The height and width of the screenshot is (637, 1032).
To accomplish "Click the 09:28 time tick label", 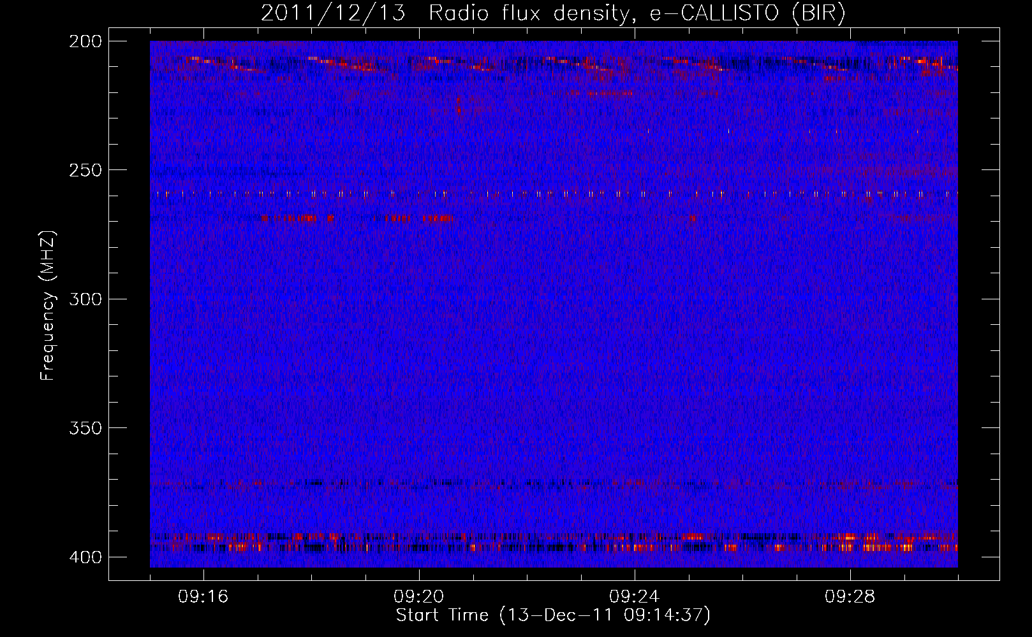I will [850, 597].
